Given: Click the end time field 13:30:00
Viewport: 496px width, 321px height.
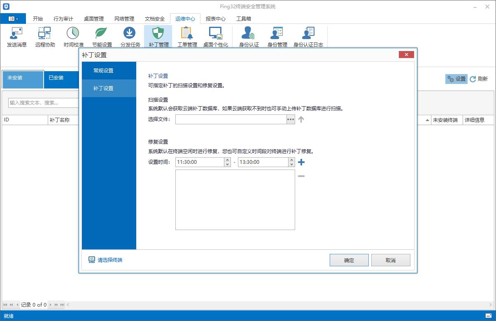Looking at the screenshot, I should pyautogui.click(x=263, y=162).
